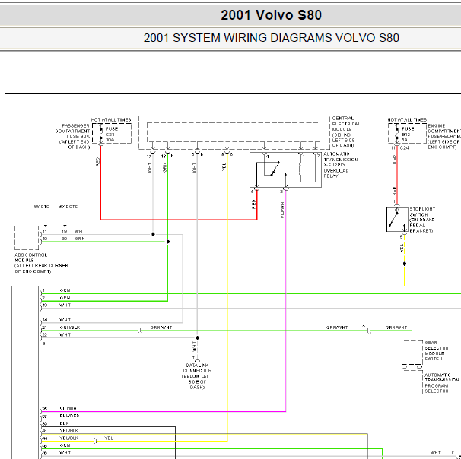
Task: Click the overload relay switch contact symbol
Action: tap(275, 169)
